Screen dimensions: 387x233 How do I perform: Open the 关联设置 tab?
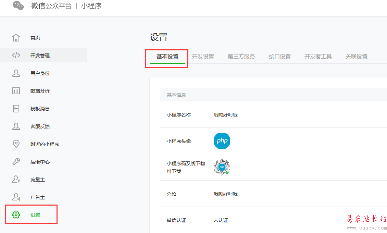(x=357, y=57)
